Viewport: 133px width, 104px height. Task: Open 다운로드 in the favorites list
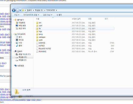pos(22,23)
